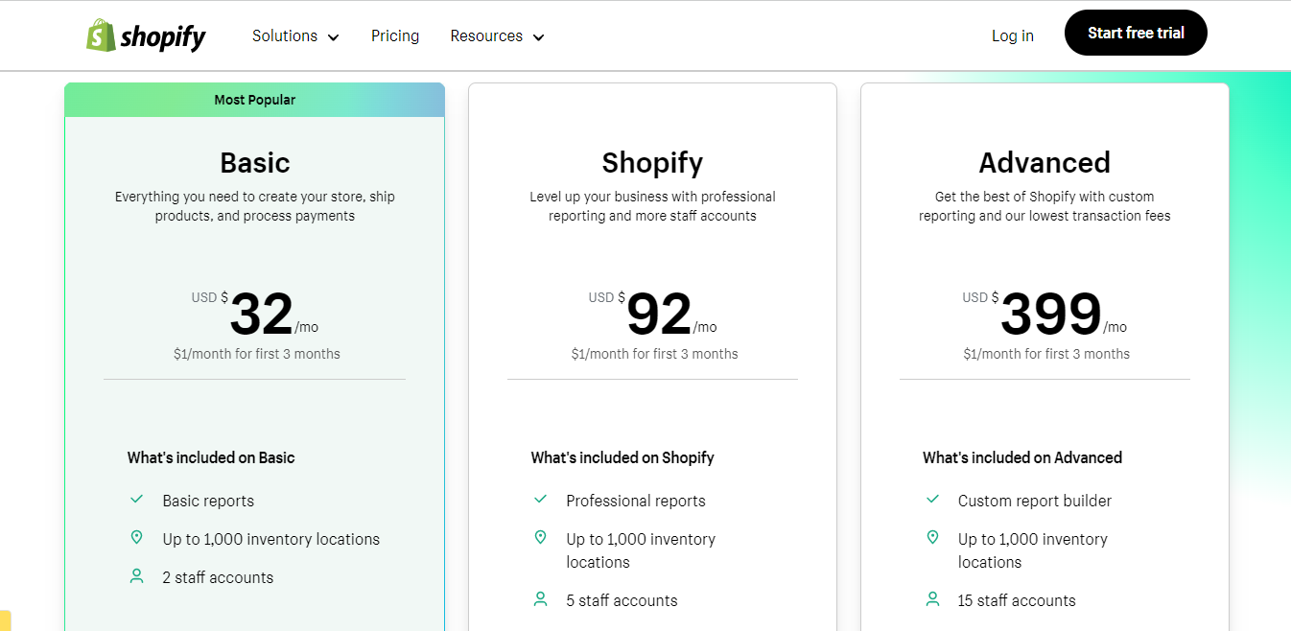Click the person icon next to 15 staff accounts
Viewport: 1291px width, 631px height.
point(932,599)
